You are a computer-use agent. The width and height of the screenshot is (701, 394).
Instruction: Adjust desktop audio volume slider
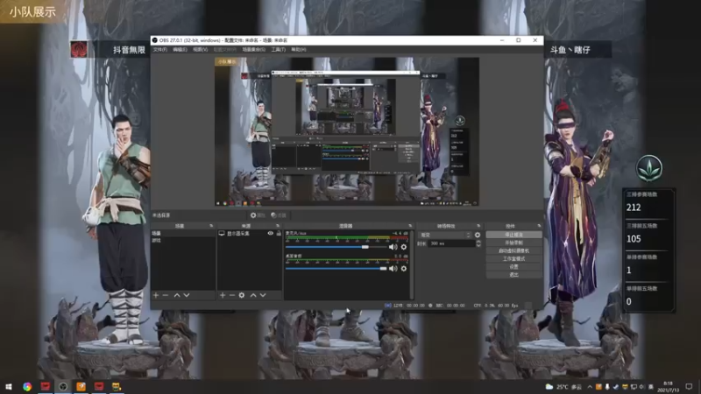pos(336,269)
